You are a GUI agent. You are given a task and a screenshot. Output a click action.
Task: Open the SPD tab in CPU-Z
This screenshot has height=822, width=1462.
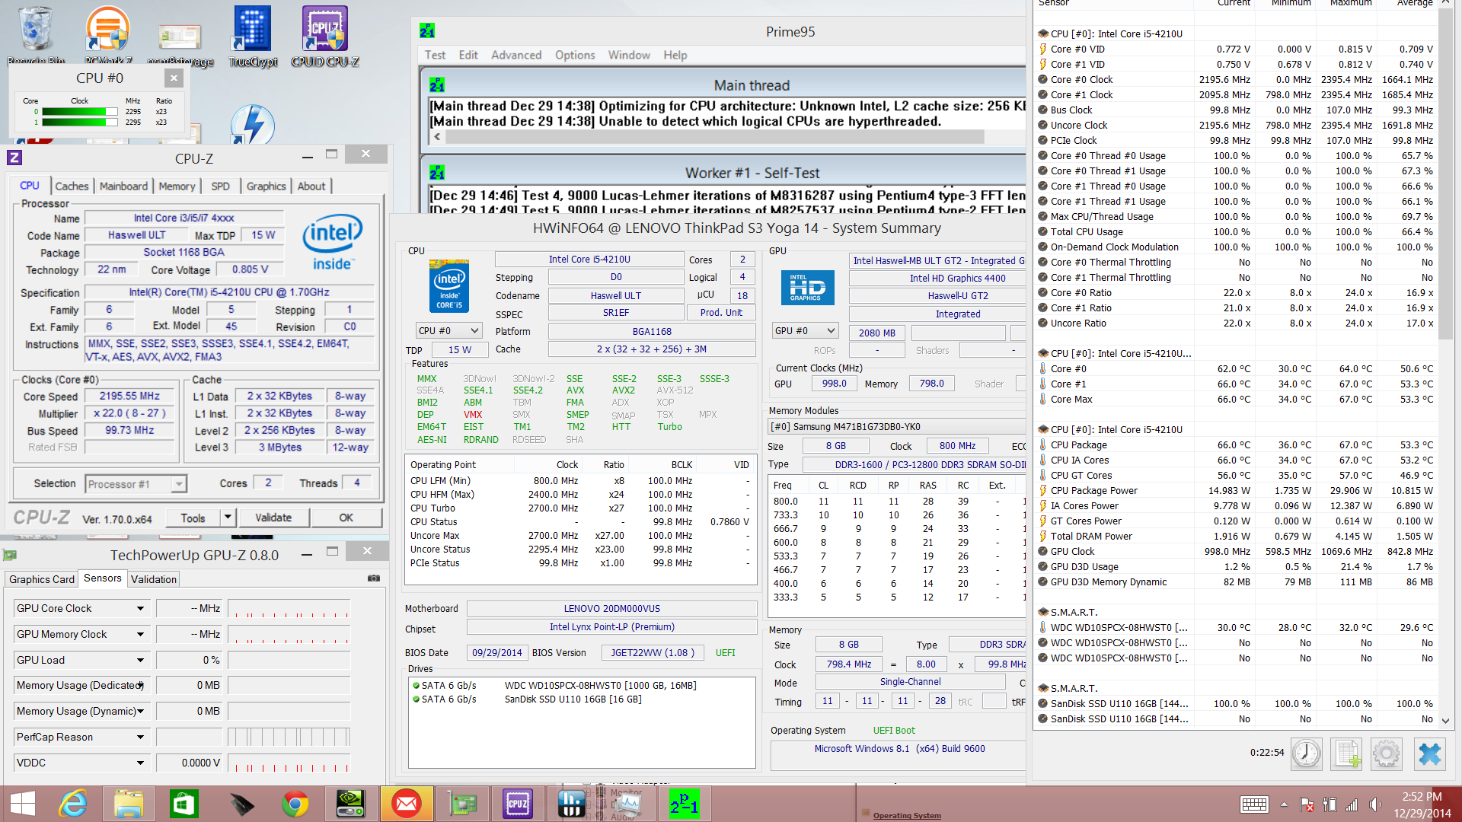[x=220, y=186]
